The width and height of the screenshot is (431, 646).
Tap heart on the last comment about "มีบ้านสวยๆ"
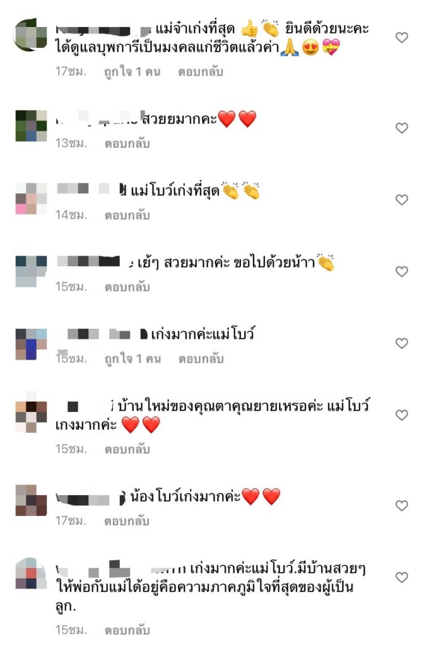[x=401, y=577]
